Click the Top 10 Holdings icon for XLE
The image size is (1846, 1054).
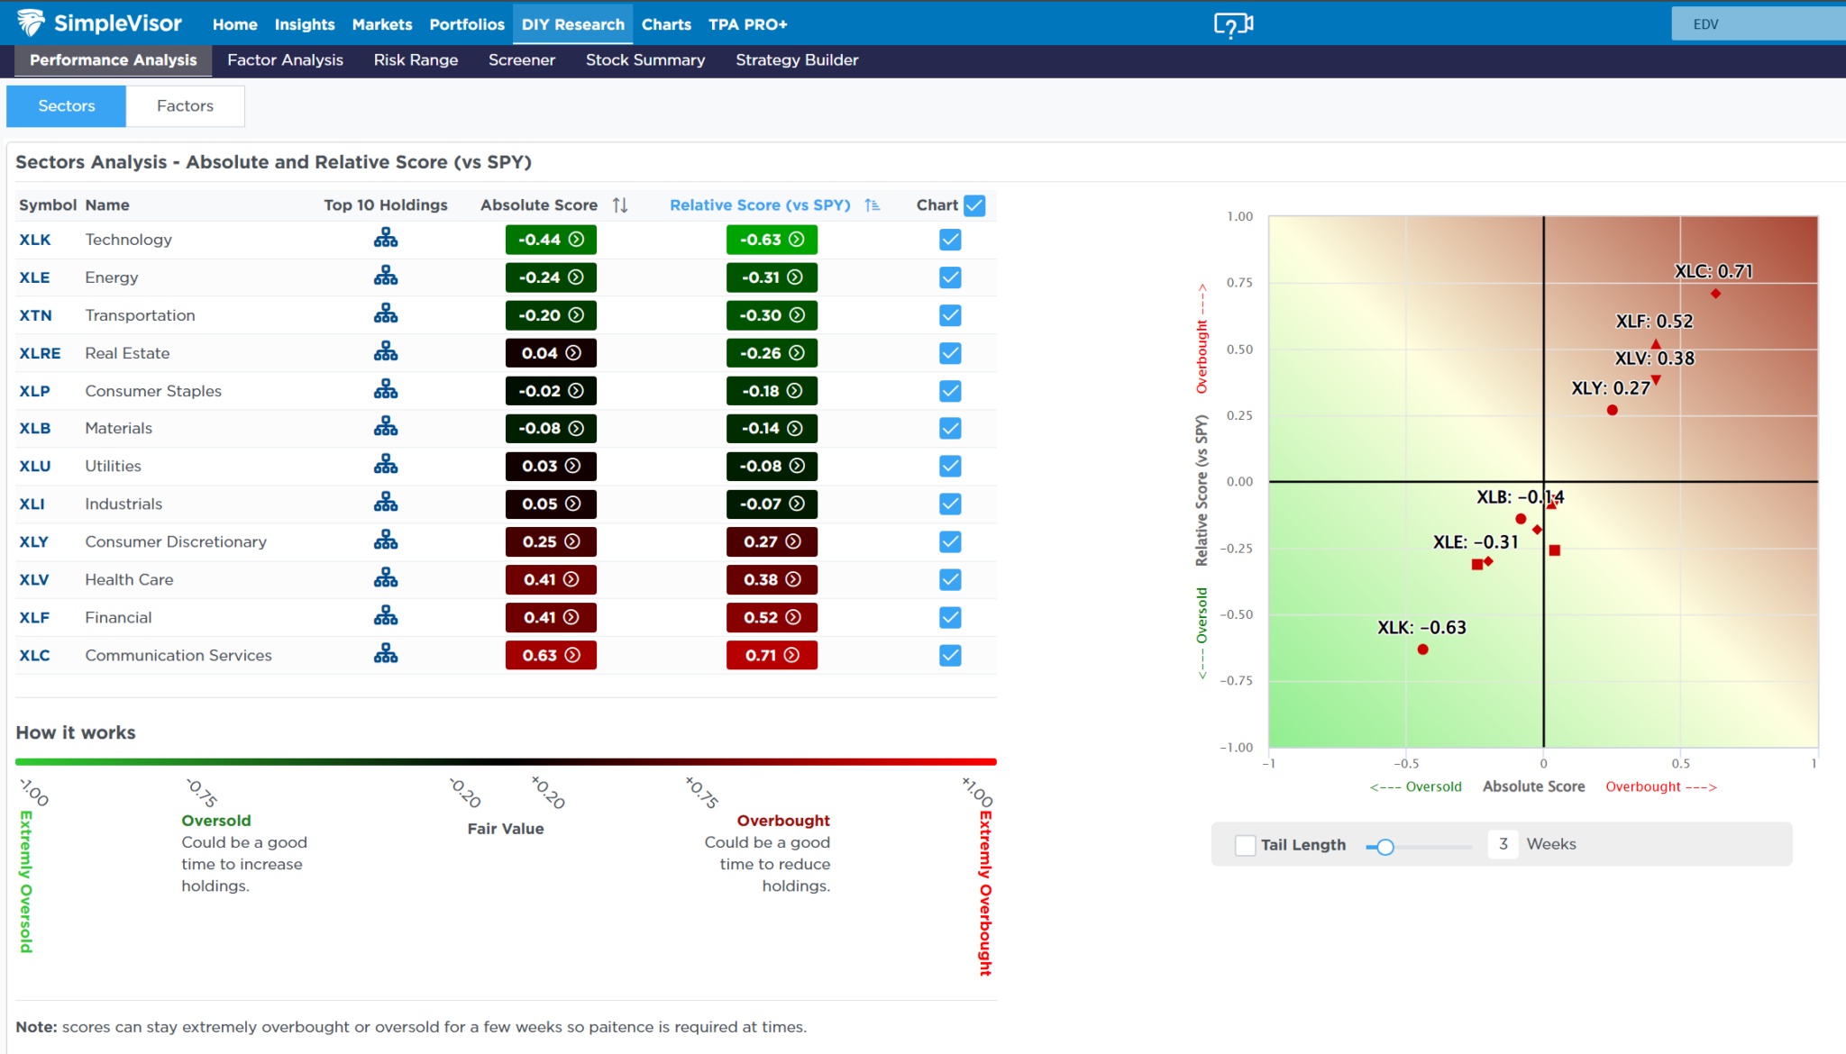pos(386,277)
